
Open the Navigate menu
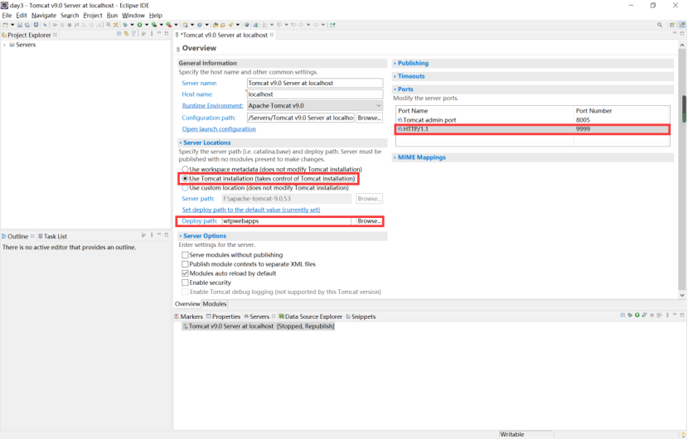point(44,16)
